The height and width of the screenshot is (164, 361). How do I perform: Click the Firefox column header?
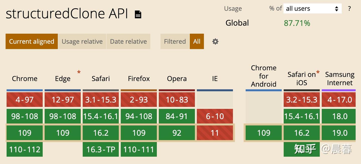tap(139, 79)
